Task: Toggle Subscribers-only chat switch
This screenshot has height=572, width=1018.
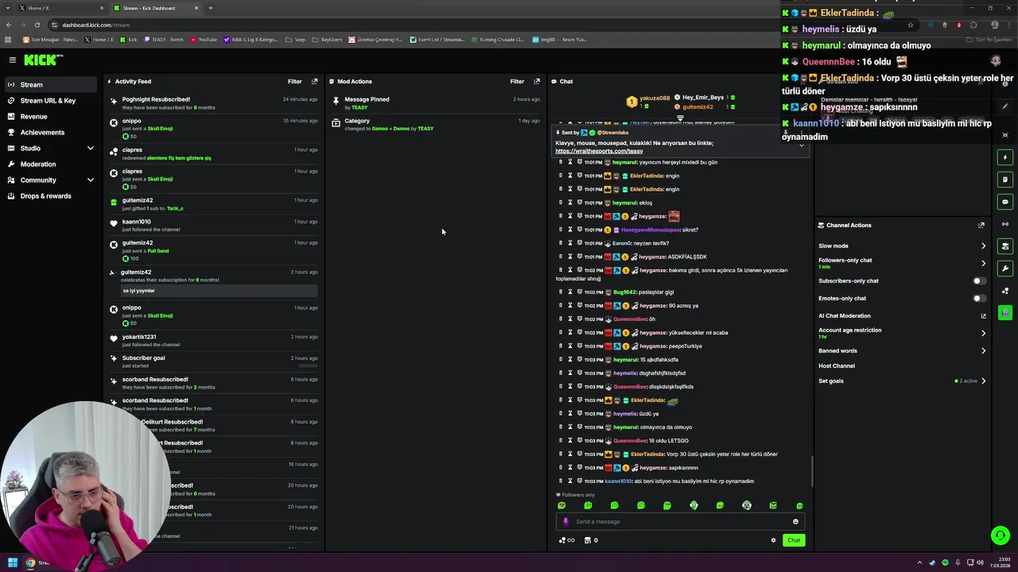Action: coord(980,280)
